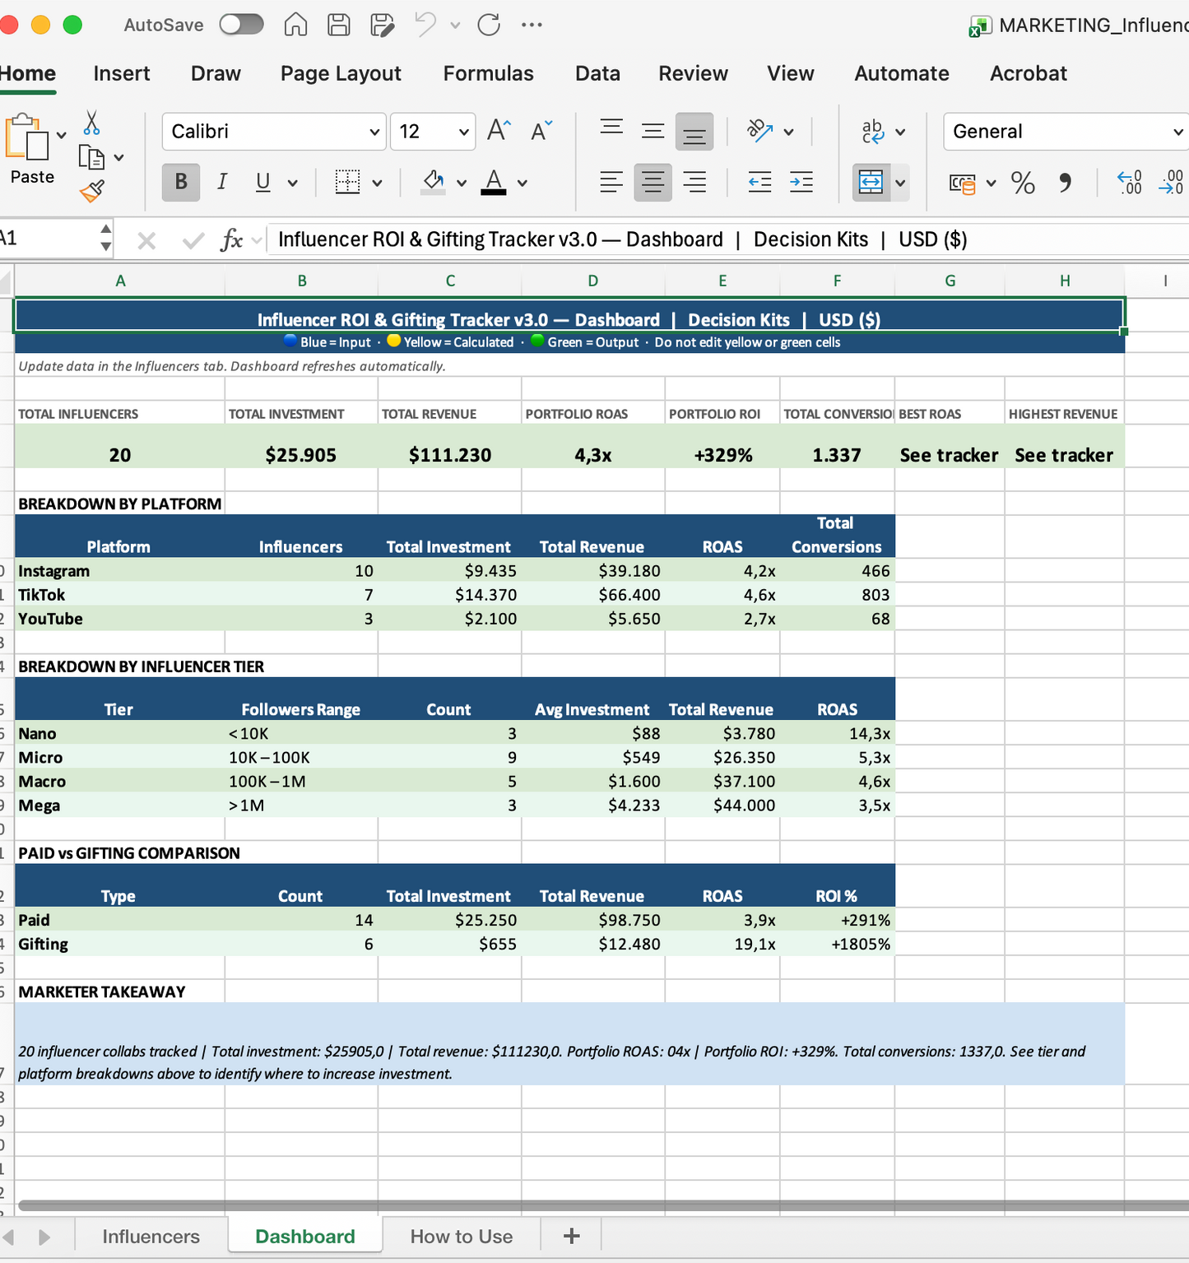Click Increase Decimal icon
This screenshot has height=1263, width=1189.
click(x=1130, y=182)
